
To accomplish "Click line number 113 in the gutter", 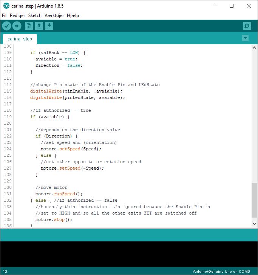I will [8, 78].
